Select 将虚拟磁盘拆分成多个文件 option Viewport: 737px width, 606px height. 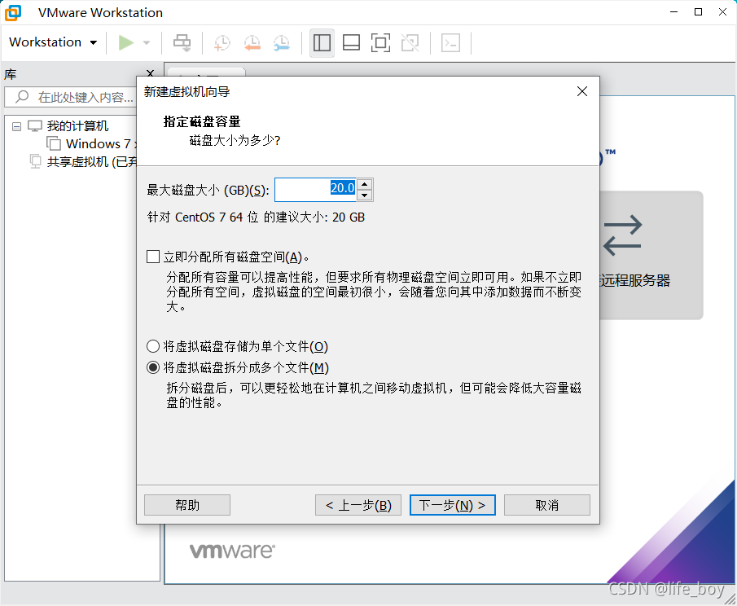click(153, 367)
